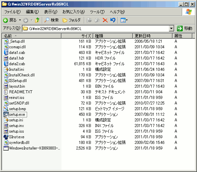This screenshot has height=172, width=197.
Task: Open the Back button history dropdown
Action: pyautogui.click(x=20, y=20)
